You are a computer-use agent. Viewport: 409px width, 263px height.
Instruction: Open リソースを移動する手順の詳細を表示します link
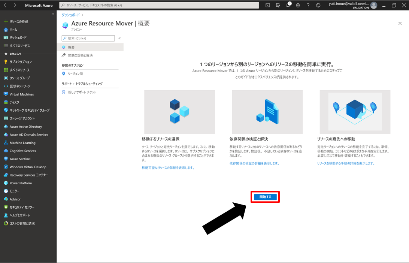[346, 163]
